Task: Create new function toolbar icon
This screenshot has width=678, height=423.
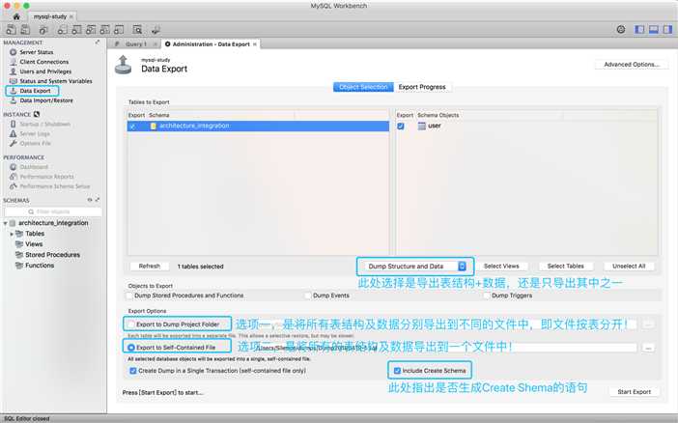Action: (x=119, y=30)
